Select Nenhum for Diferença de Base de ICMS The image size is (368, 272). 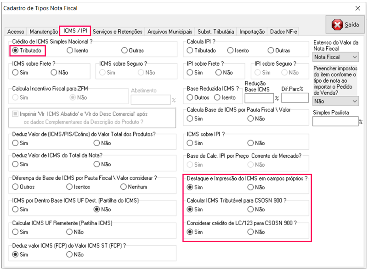pyautogui.click(x=124, y=187)
